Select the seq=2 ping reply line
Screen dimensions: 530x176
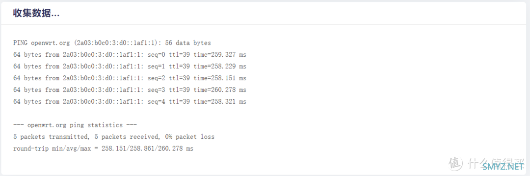pos(130,78)
